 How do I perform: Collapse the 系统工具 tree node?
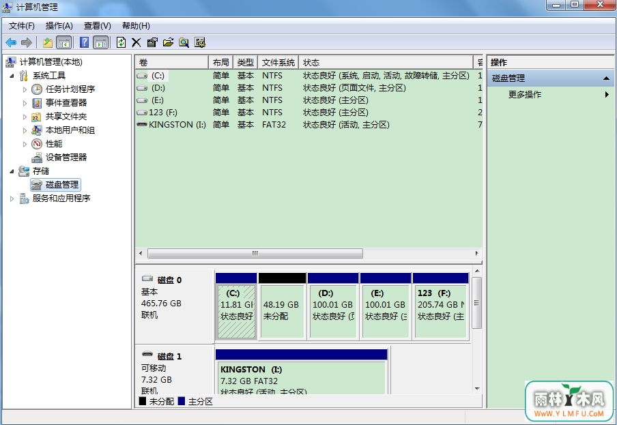[x=12, y=76]
